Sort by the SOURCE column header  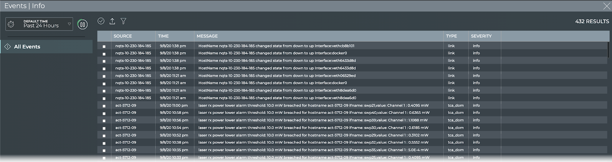(x=123, y=36)
